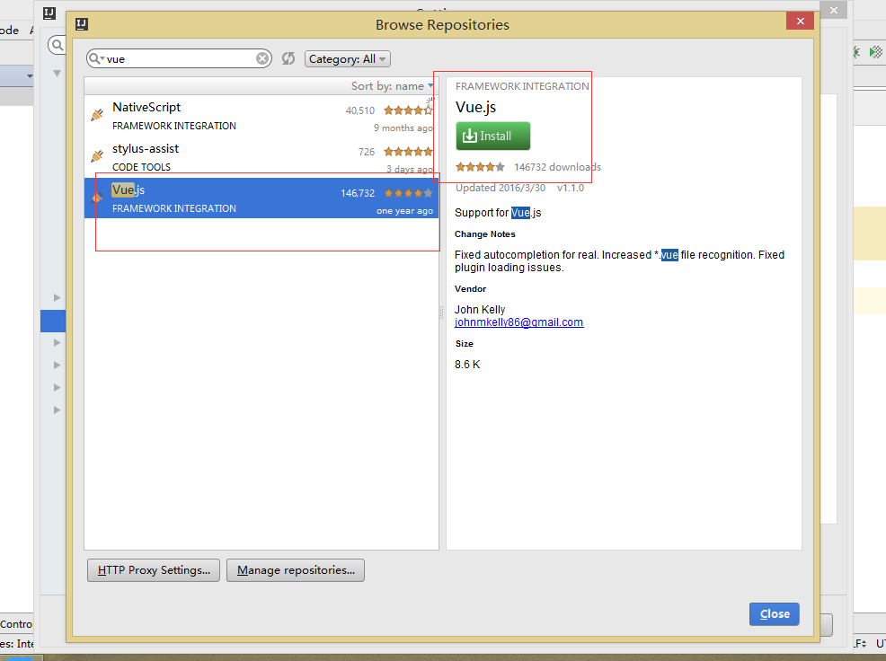This screenshot has width=886, height=661.
Task: Open search history via the magnifier icon
Action: coord(96,58)
